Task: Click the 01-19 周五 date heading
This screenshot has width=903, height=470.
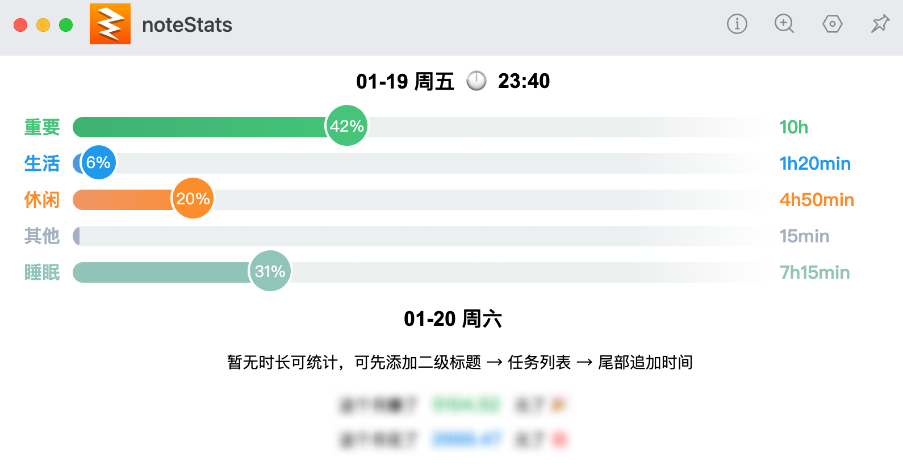Action: tap(405, 81)
